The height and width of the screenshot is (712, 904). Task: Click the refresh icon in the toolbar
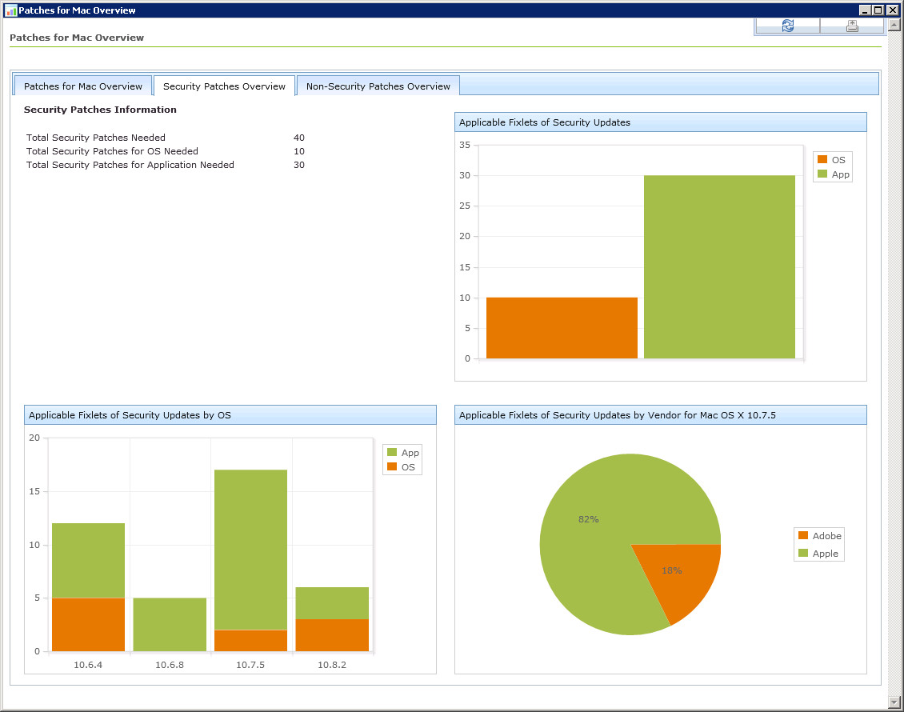click(788, 26)
